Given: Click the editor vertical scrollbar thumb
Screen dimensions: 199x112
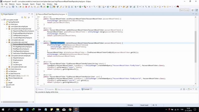Looking at the screenshot, I should point(196,47).
